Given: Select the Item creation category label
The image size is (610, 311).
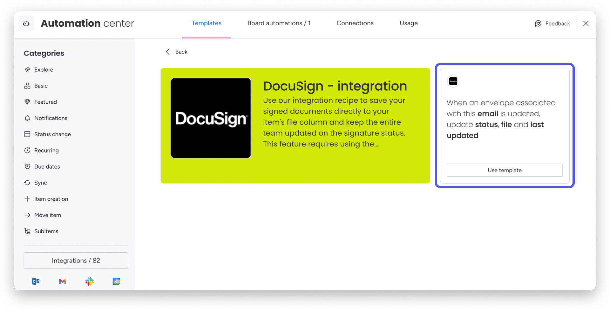Looking at the screenshot, I should click(x=51, y=199).
